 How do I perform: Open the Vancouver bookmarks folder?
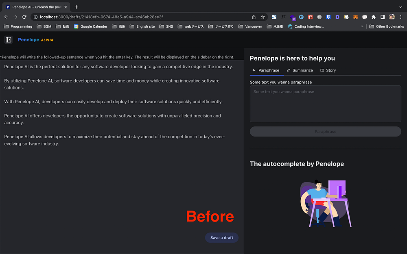coord(250,26)
